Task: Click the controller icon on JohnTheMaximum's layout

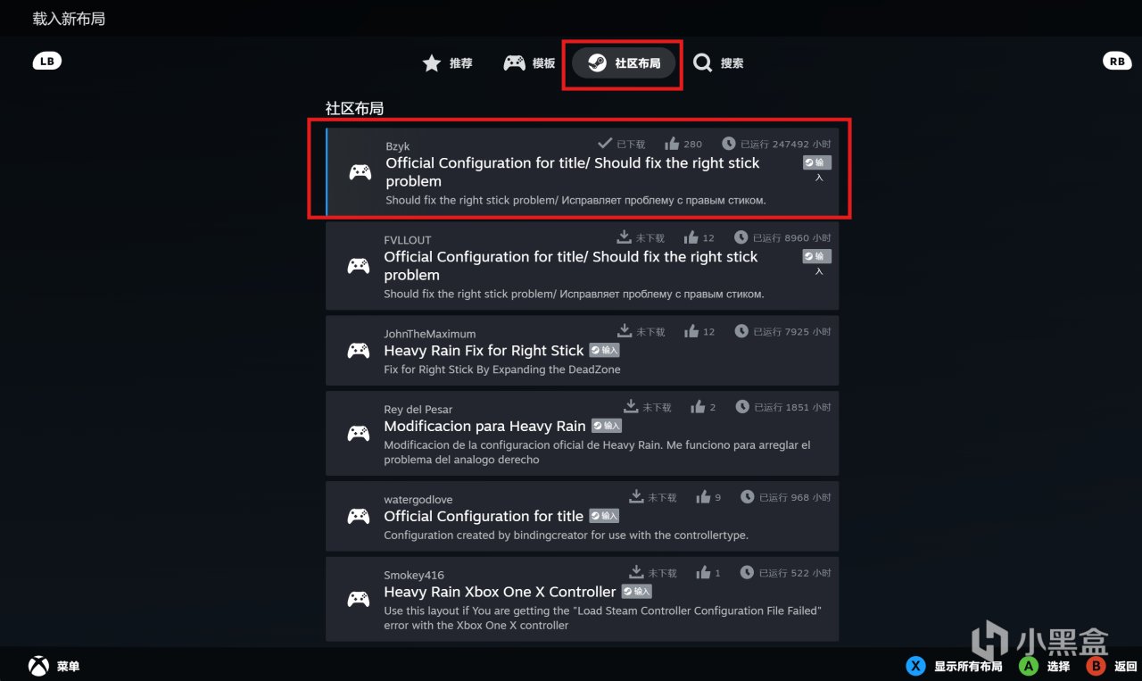Action: tap(359, 351)
